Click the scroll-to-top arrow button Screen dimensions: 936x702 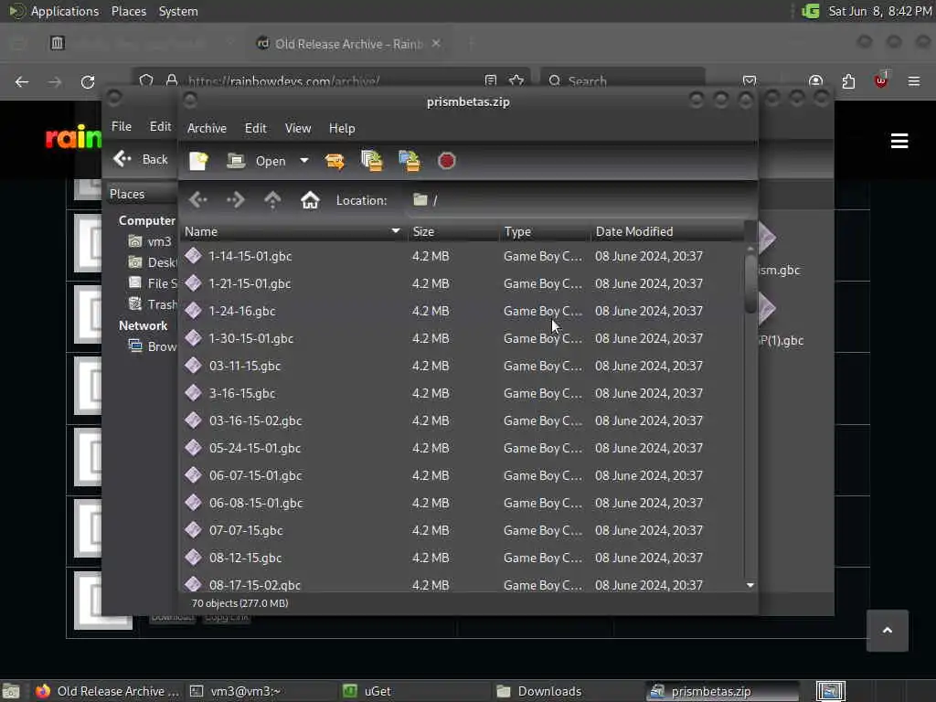pyautogui.click(x=888, y=631)
